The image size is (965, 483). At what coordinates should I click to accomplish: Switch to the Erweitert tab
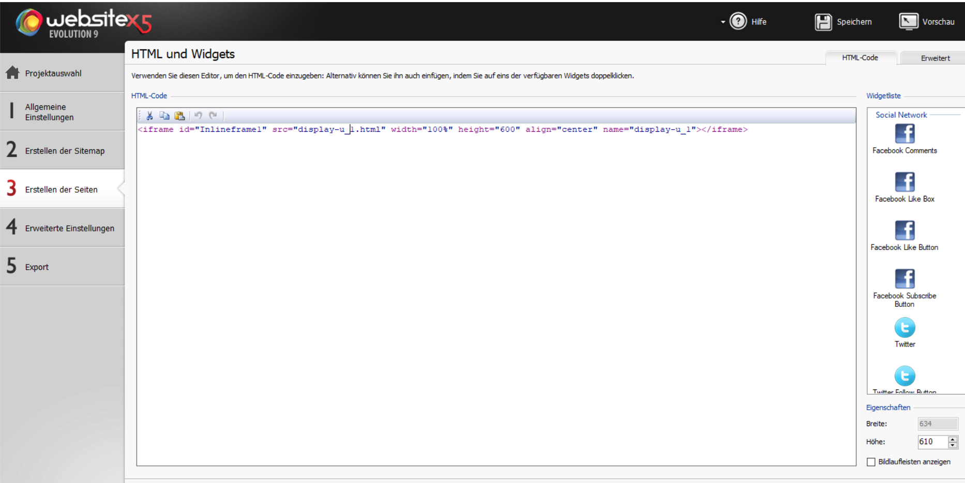(935, 58)
